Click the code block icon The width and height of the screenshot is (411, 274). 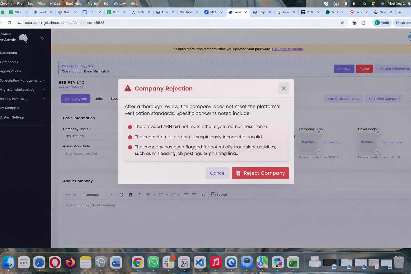[204, 195]
